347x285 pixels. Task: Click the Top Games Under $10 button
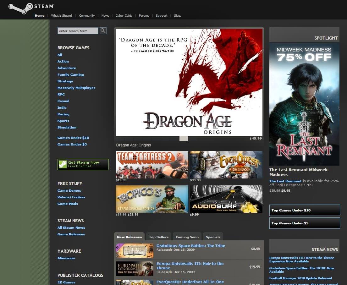pos(304,210)
